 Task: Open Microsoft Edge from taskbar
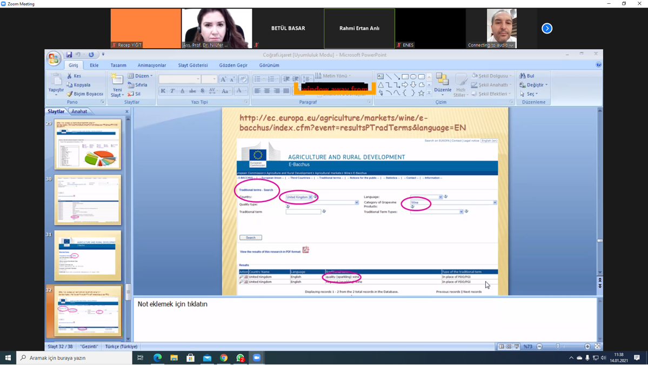click(157, 357)
